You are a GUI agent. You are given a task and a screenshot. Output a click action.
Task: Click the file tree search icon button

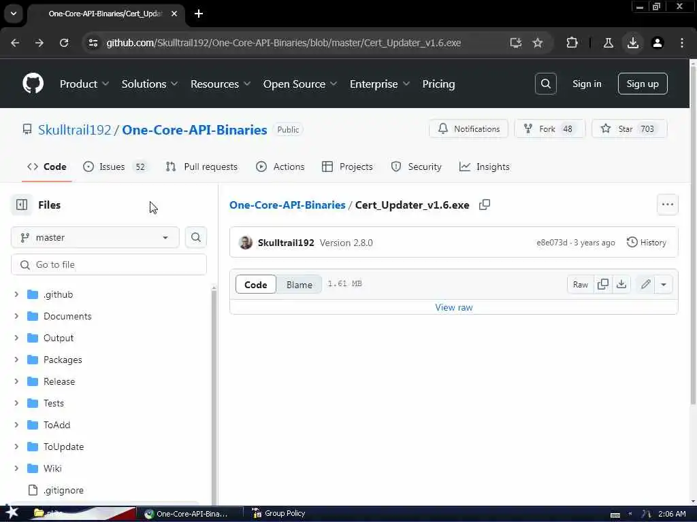coord(195,237)
